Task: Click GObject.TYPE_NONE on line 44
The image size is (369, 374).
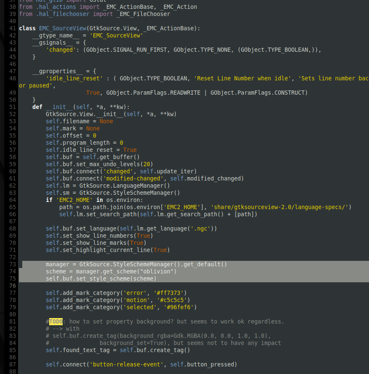Action: click(x=202, y=50)
